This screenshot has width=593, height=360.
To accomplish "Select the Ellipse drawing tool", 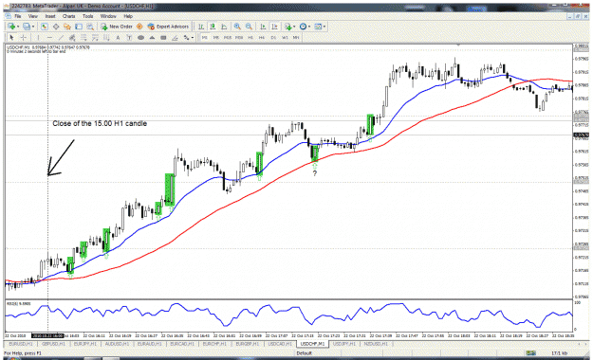I will [x=140, y=37].
